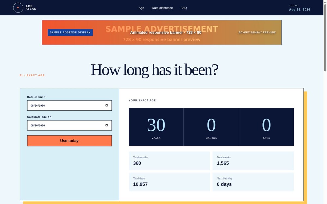Open the Age nav link
This screenshot has height=204, width=327.
pos(141,8)
